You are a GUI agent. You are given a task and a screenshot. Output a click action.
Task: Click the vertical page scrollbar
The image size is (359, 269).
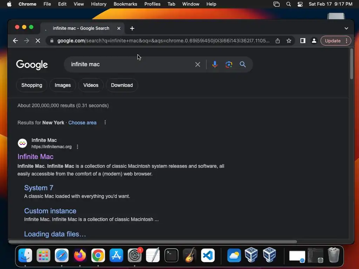pos(352,64)
